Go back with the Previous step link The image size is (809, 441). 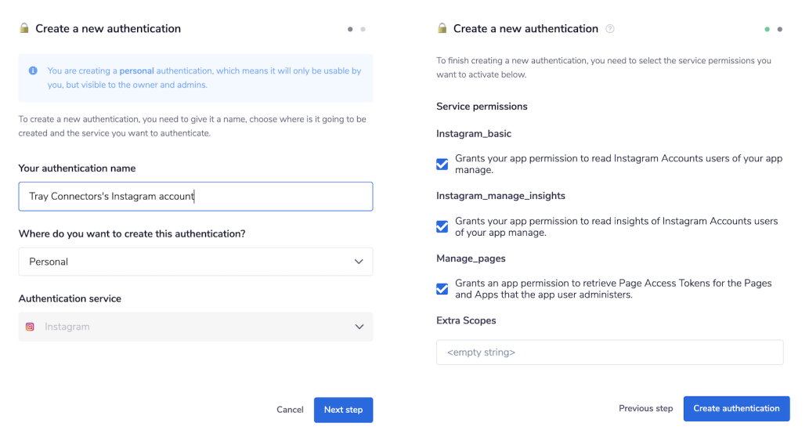coord(645,408)
